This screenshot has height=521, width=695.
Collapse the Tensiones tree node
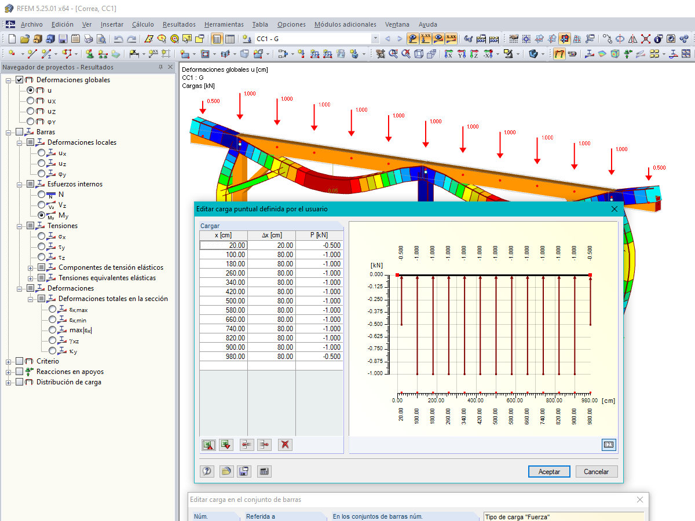[20, 226]
